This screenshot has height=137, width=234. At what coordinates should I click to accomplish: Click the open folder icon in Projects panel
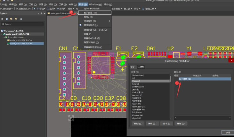pyautogui.click(x=11, y=19)
